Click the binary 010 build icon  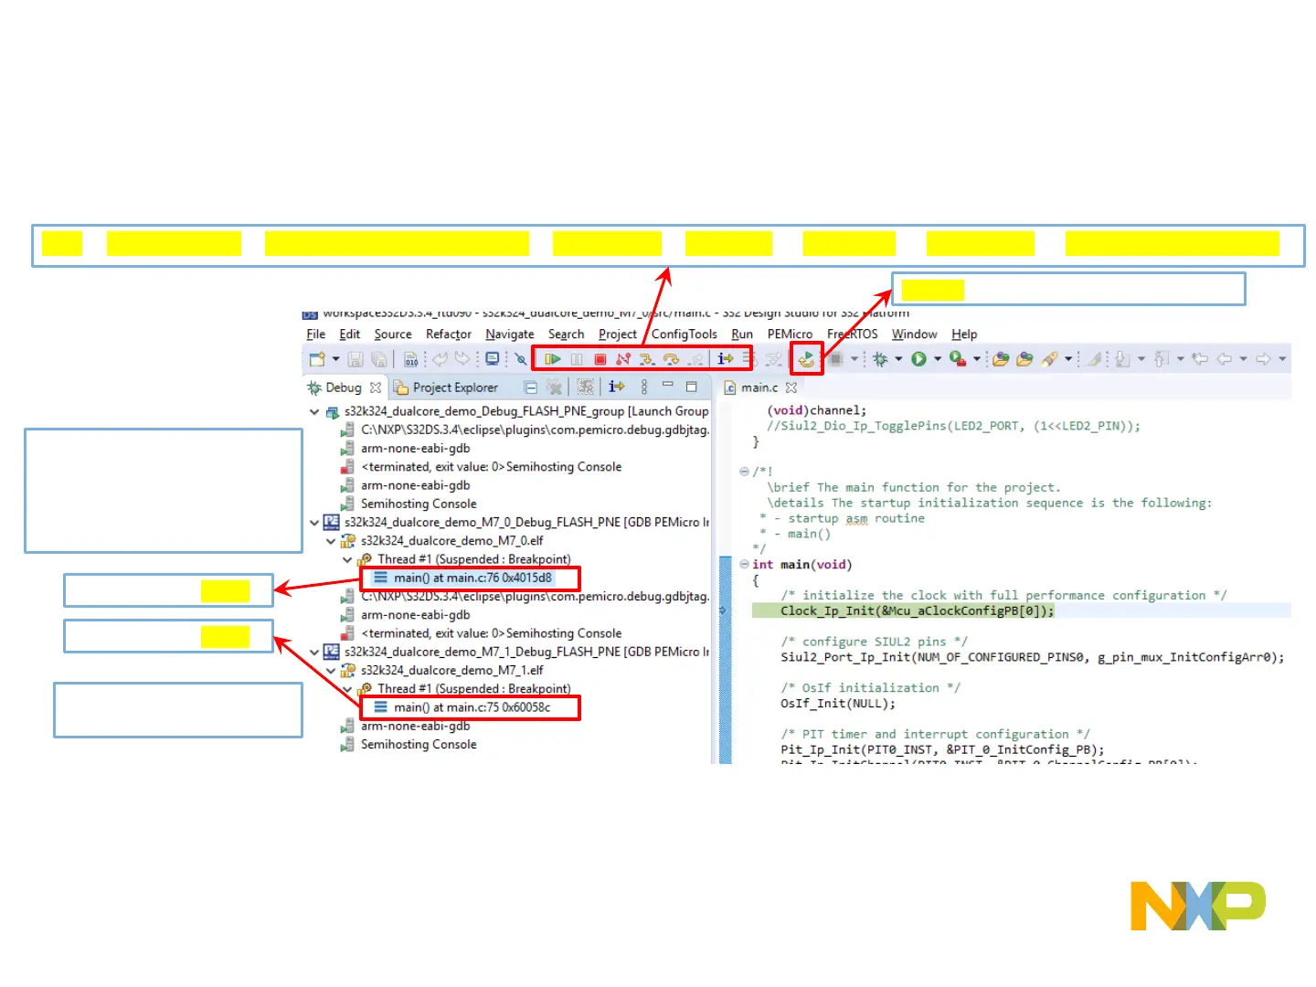411,359
